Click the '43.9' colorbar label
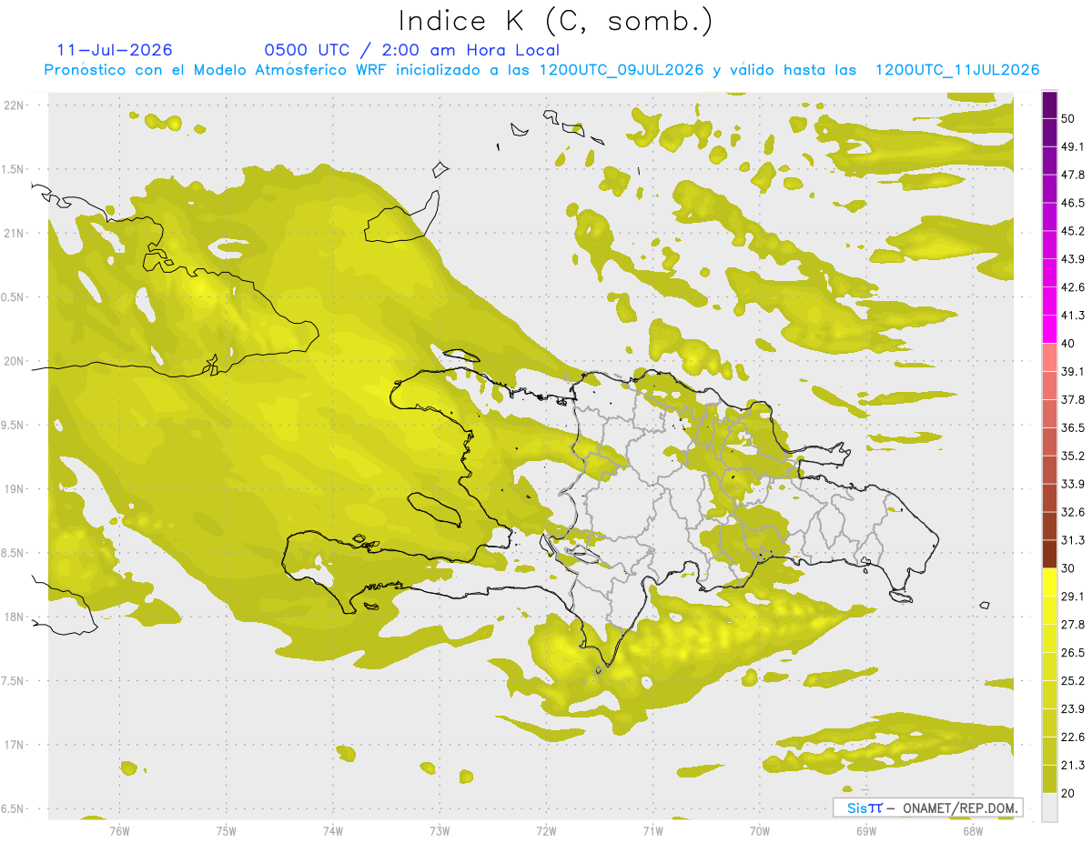This screenshot has height=843, width=1092. tap(1072, 259)
